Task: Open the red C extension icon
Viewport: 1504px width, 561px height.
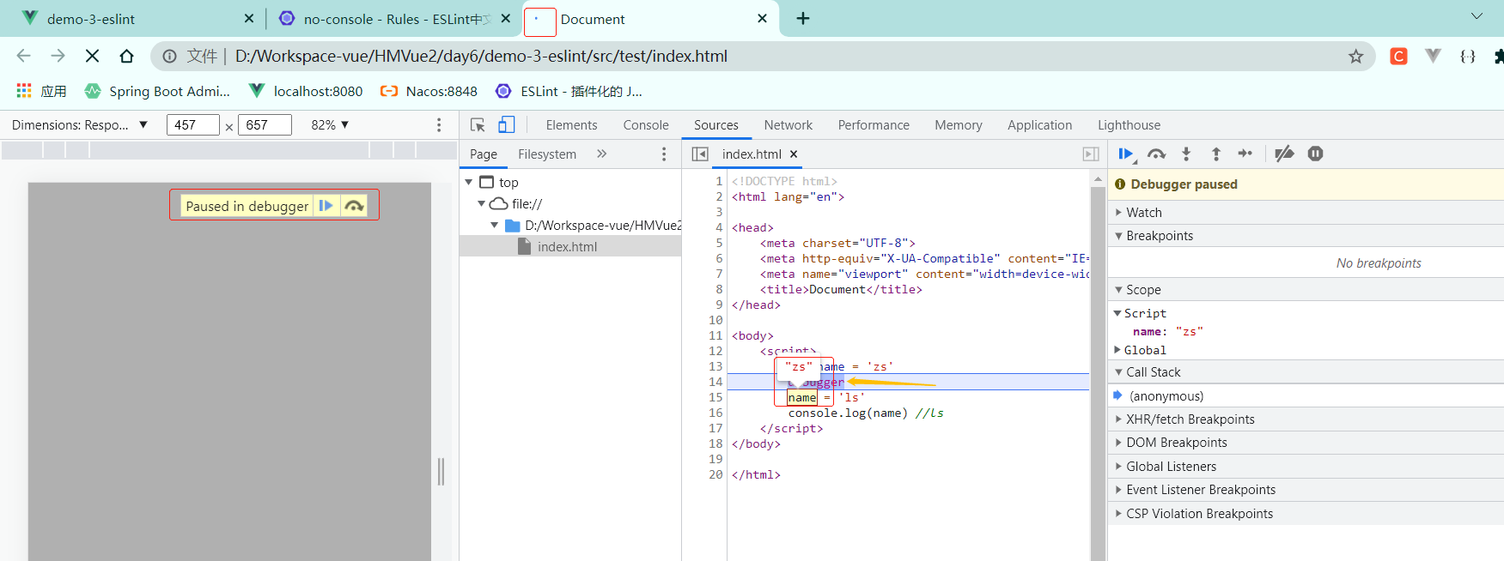Action: click(x=1398, y=57)
